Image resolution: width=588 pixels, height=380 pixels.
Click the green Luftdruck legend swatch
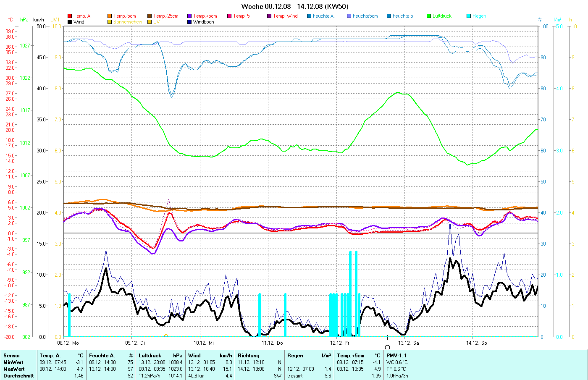point(429,16)
